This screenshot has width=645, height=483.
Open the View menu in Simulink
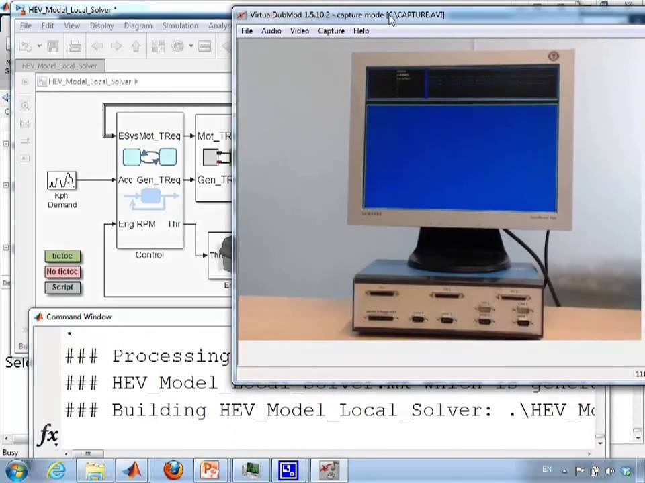(x=72, y=25)
